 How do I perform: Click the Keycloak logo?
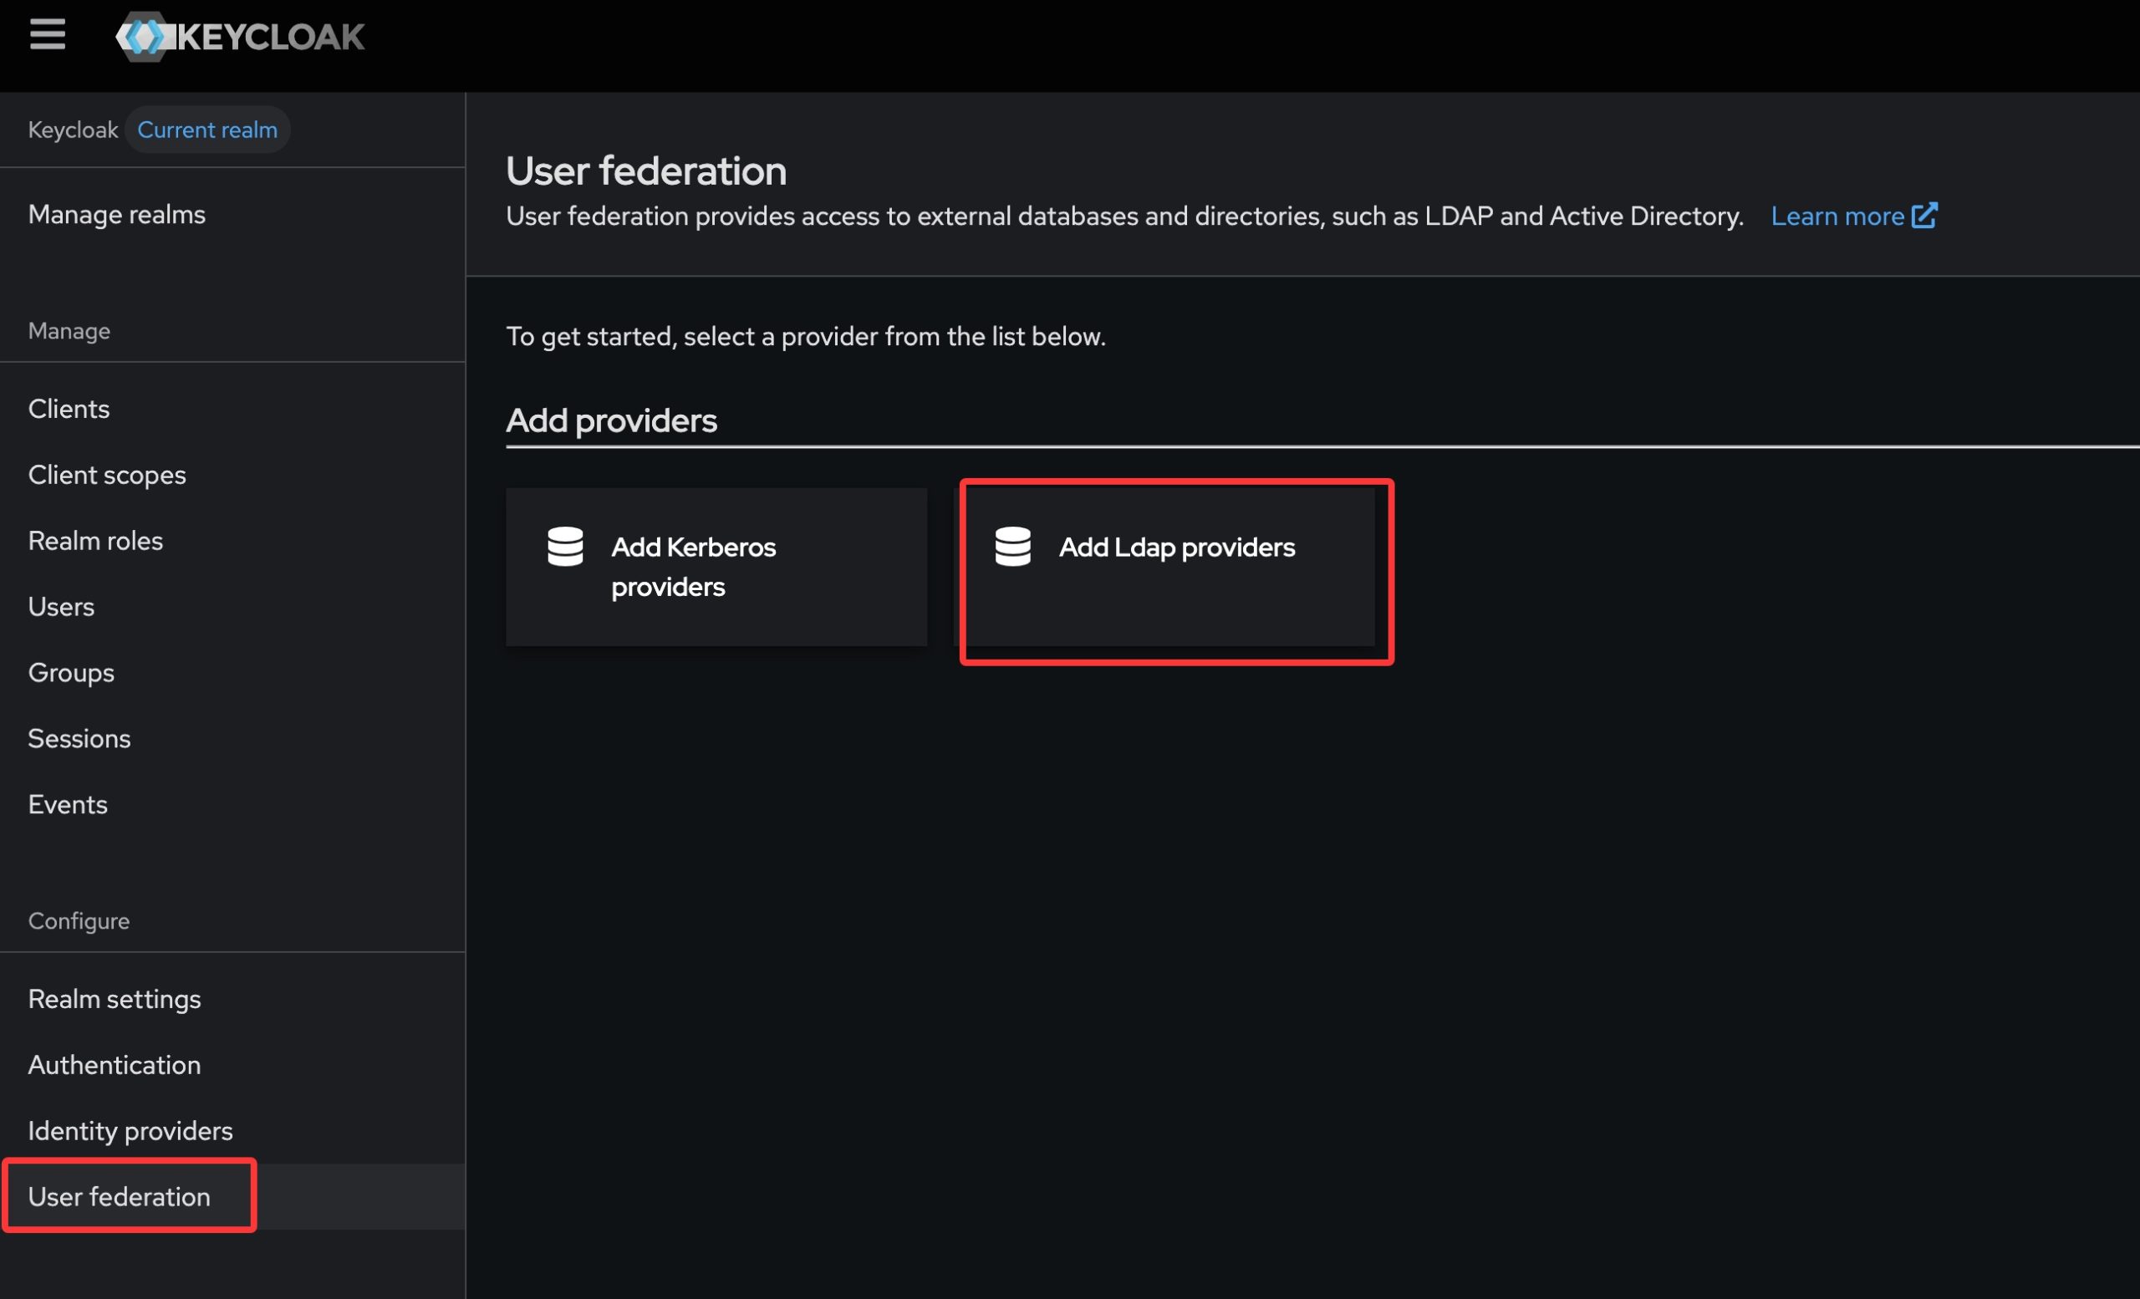coord(241,37)
